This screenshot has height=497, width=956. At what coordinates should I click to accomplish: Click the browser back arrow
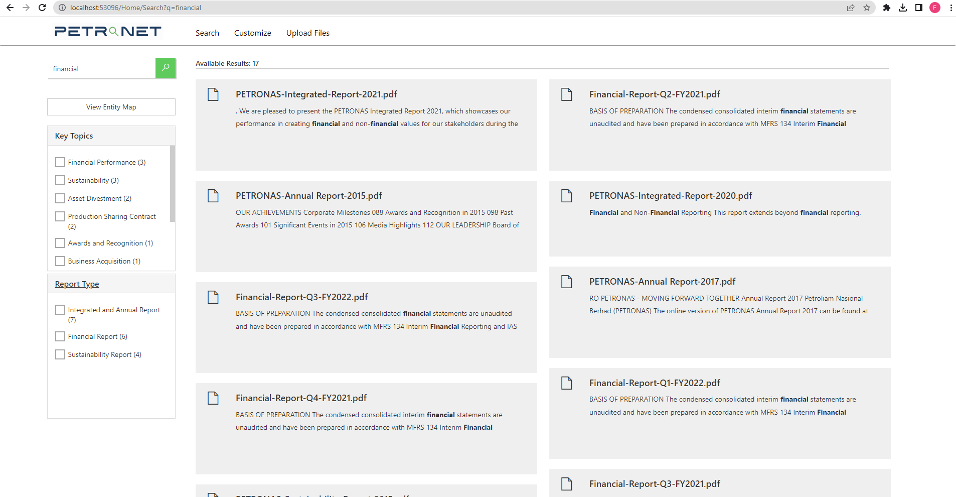tap(10, 8)
